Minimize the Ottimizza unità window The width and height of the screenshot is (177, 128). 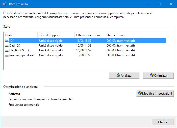pyautogui.click(x=148, y=4)
